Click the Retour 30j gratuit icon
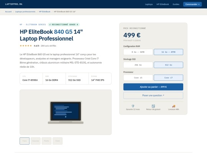 (153, 106)
